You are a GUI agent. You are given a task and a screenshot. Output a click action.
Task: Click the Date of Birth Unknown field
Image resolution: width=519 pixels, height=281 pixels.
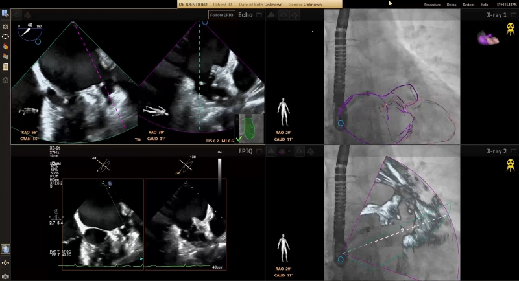click(261, 5)
